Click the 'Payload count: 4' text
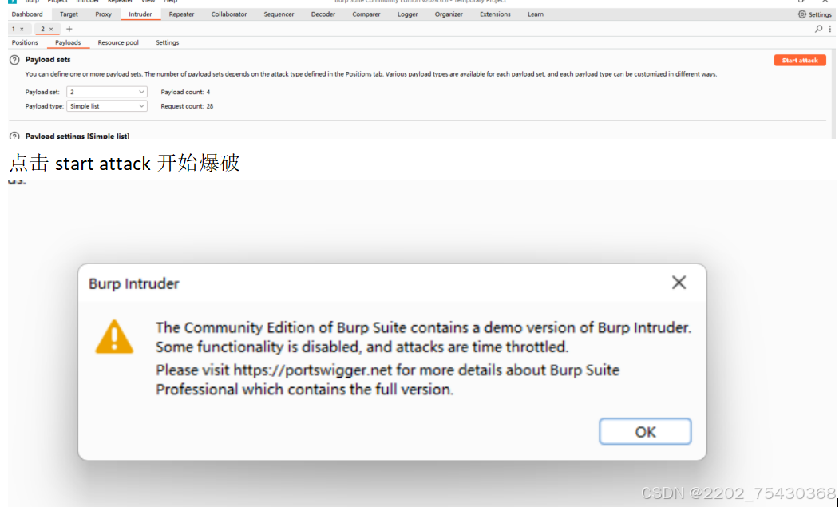The height and width of the screenshot is (507, 839). click(186, 92)
